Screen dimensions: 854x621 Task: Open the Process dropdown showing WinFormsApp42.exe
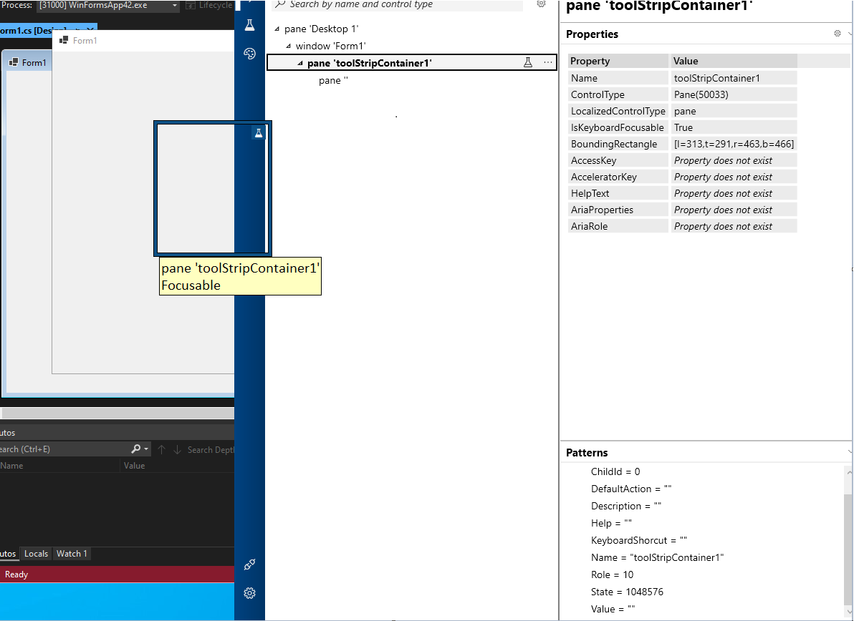(x=108, y=6)
